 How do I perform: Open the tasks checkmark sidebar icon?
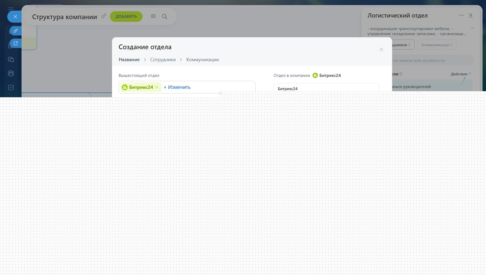(11, 87)
